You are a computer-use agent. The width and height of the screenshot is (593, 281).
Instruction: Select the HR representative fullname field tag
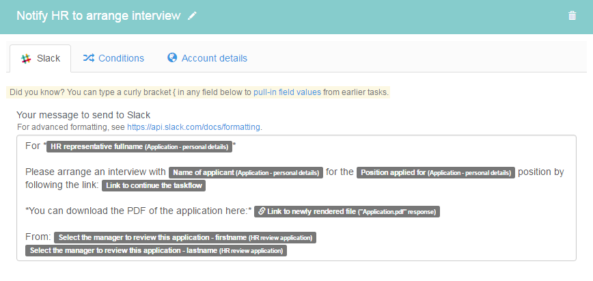[139, 147]
